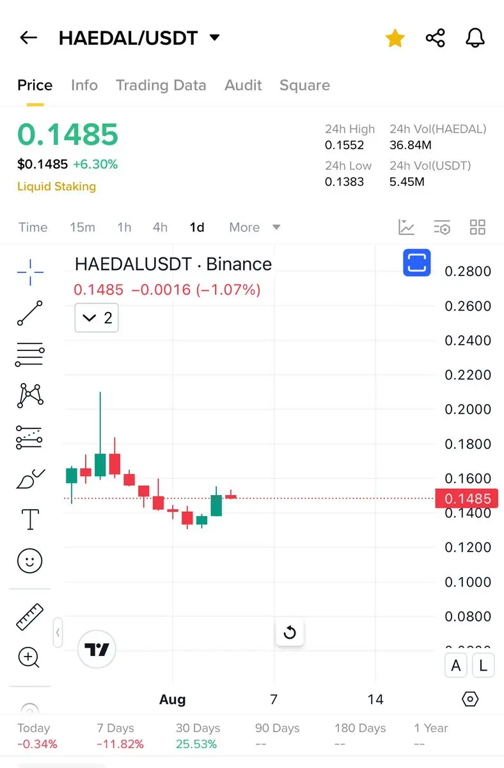Switch to the Price tab

coord(35,85)
